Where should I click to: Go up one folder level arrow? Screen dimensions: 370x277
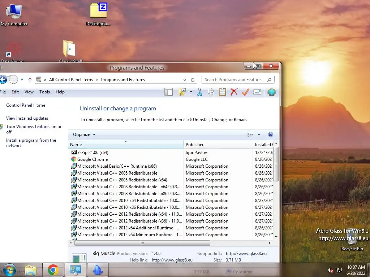tap(30, 80)
